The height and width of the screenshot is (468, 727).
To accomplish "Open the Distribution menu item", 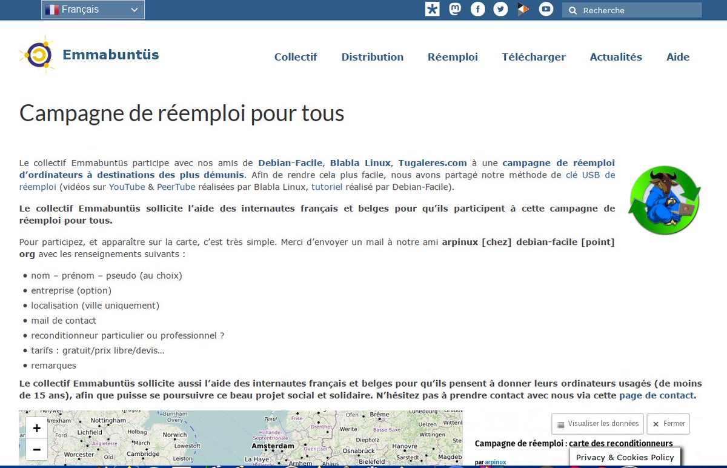I will (x=373, y=57).
